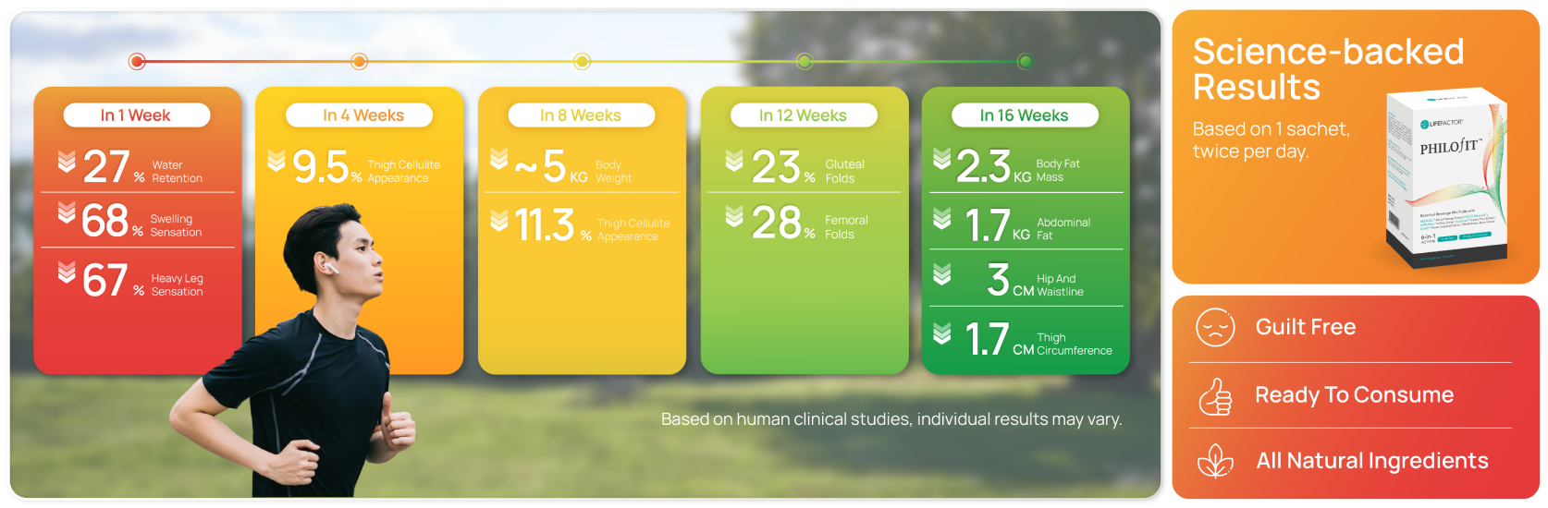Click the Science-backed Results heading
The height and width of the screenshot is (508, 1548).
click(1328, 69)
